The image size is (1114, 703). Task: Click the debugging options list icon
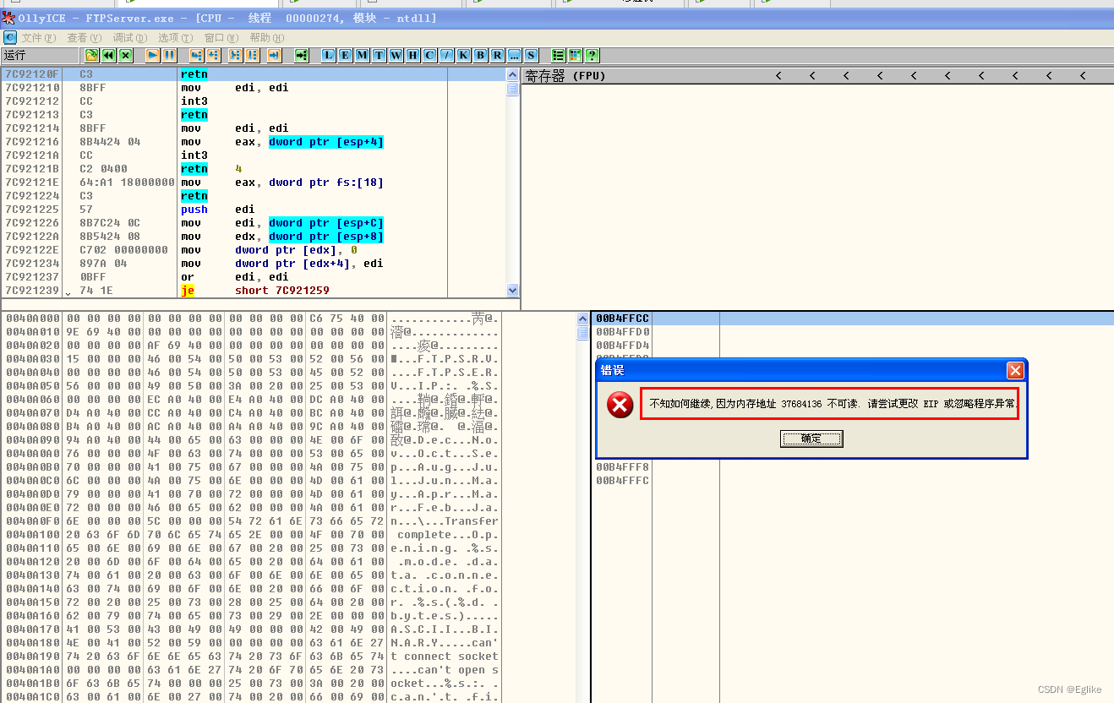click(x=558, y=55)
